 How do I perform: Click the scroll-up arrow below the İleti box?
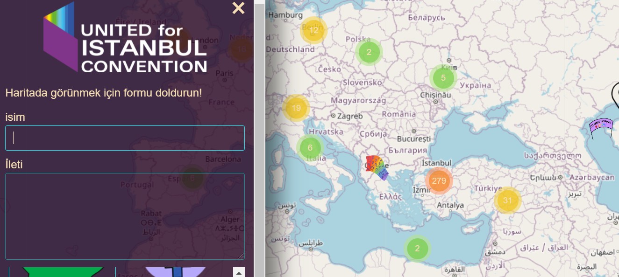click(x=238, y=272)
